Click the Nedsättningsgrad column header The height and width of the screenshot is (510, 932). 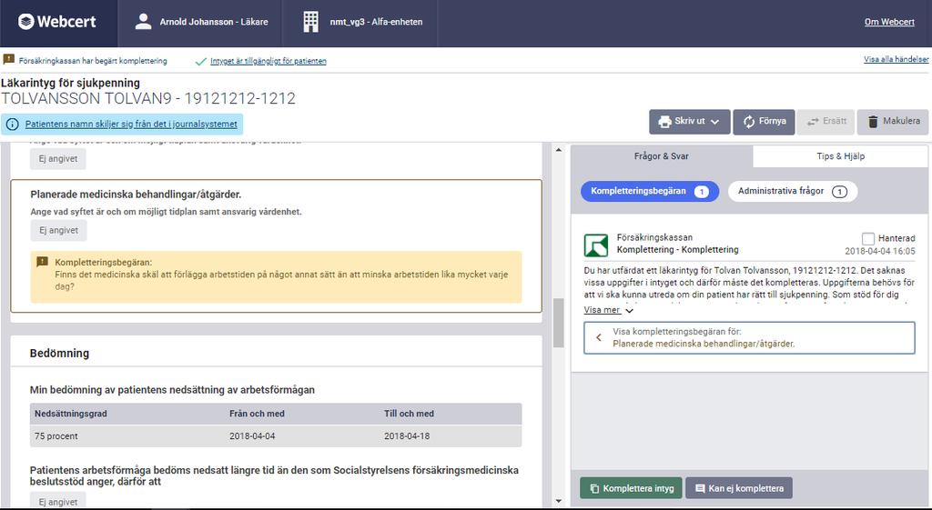[x=71, y=414]
